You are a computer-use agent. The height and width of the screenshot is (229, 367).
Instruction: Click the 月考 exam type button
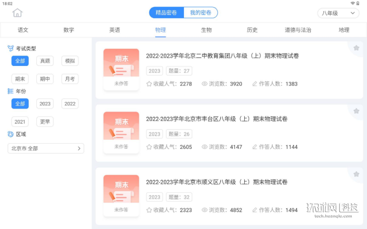pos(69,79)
